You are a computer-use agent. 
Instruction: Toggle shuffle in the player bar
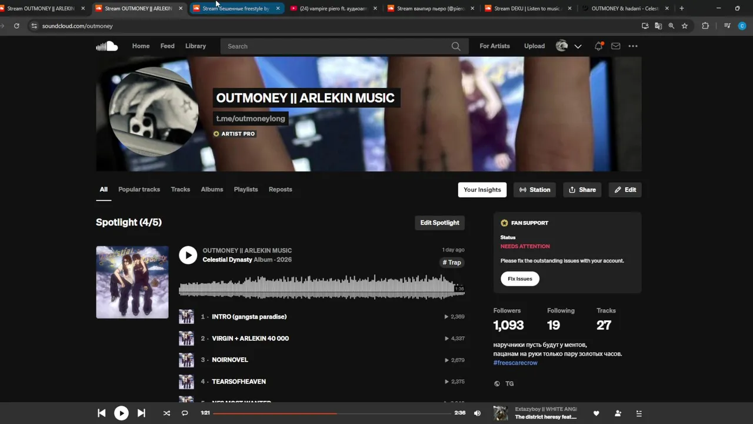pyautogui.click(x=166, y=413)
